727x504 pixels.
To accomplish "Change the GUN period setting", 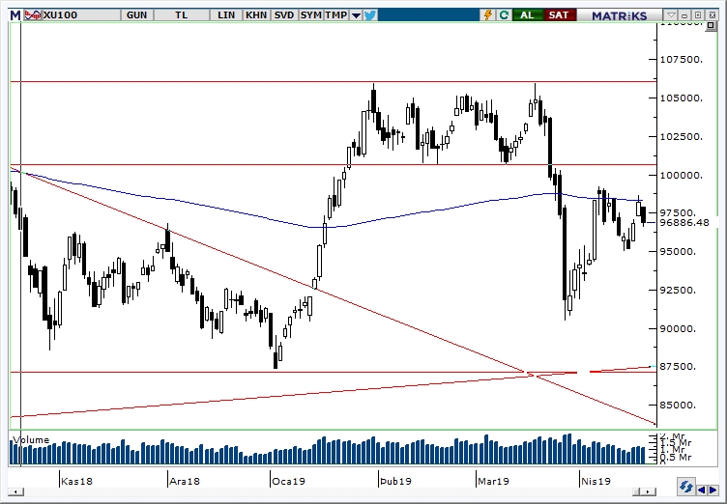I will click(x=136, y=15).
